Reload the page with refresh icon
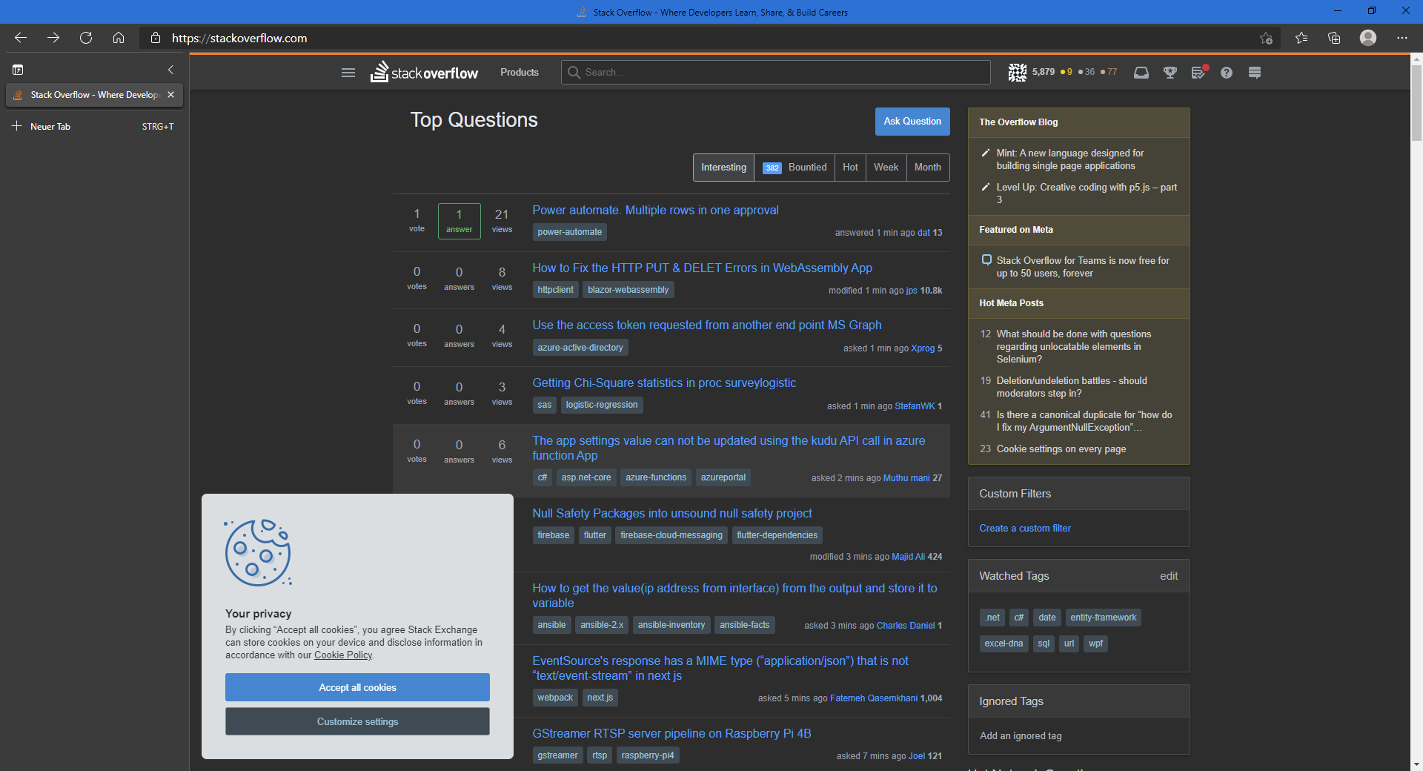Screen dimensions: 1423x771 pos(86,38)
